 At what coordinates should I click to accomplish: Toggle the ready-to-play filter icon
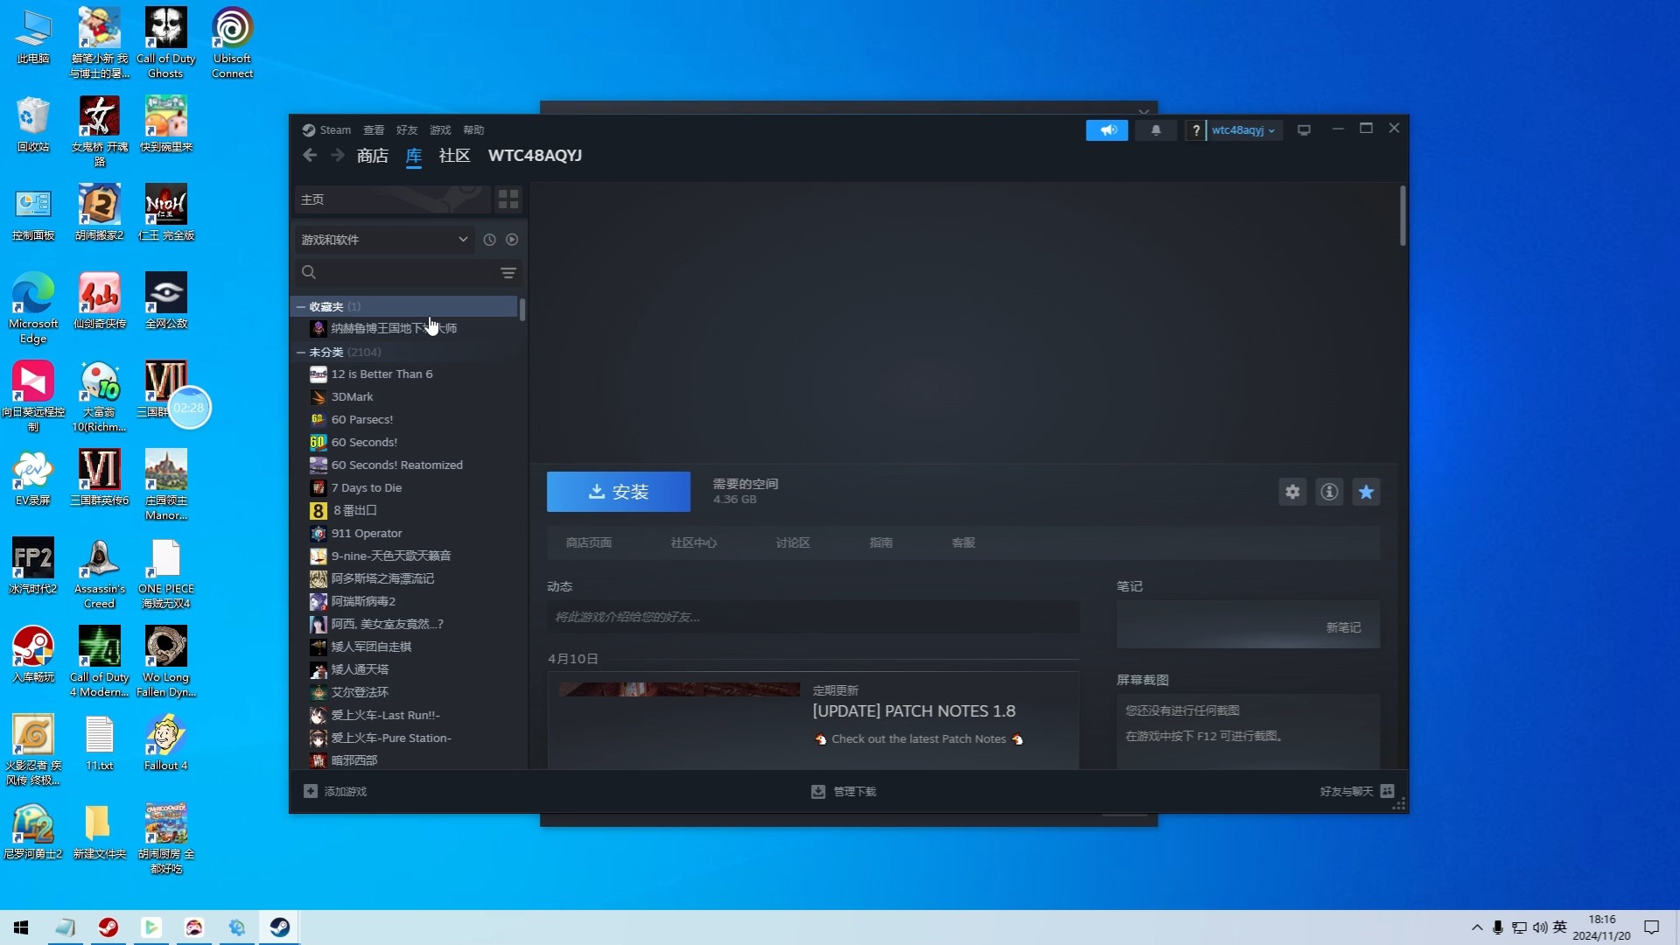pos(512,240)
